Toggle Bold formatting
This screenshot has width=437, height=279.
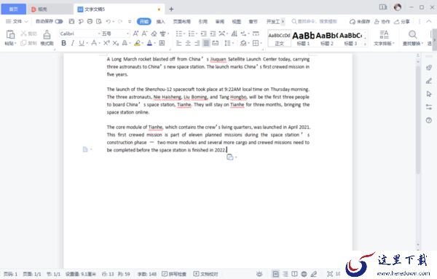64,43
